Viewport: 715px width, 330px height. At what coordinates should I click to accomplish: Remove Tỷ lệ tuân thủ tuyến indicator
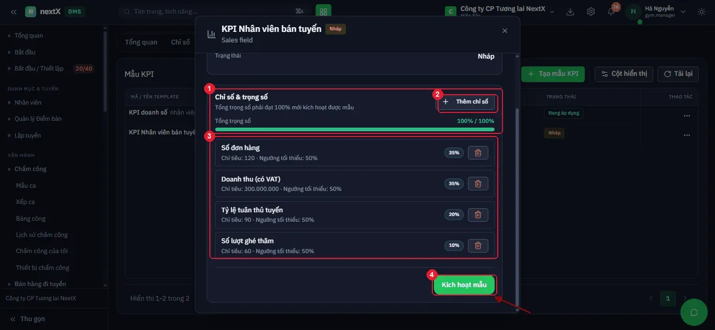pyautogui.click(x=478, y=214)
